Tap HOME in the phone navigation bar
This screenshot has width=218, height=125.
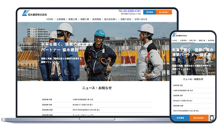coord(175,41)
